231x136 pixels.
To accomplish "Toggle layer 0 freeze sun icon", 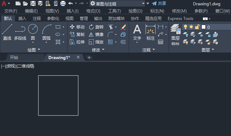I will pyautogui.click(x=191, y=27).
